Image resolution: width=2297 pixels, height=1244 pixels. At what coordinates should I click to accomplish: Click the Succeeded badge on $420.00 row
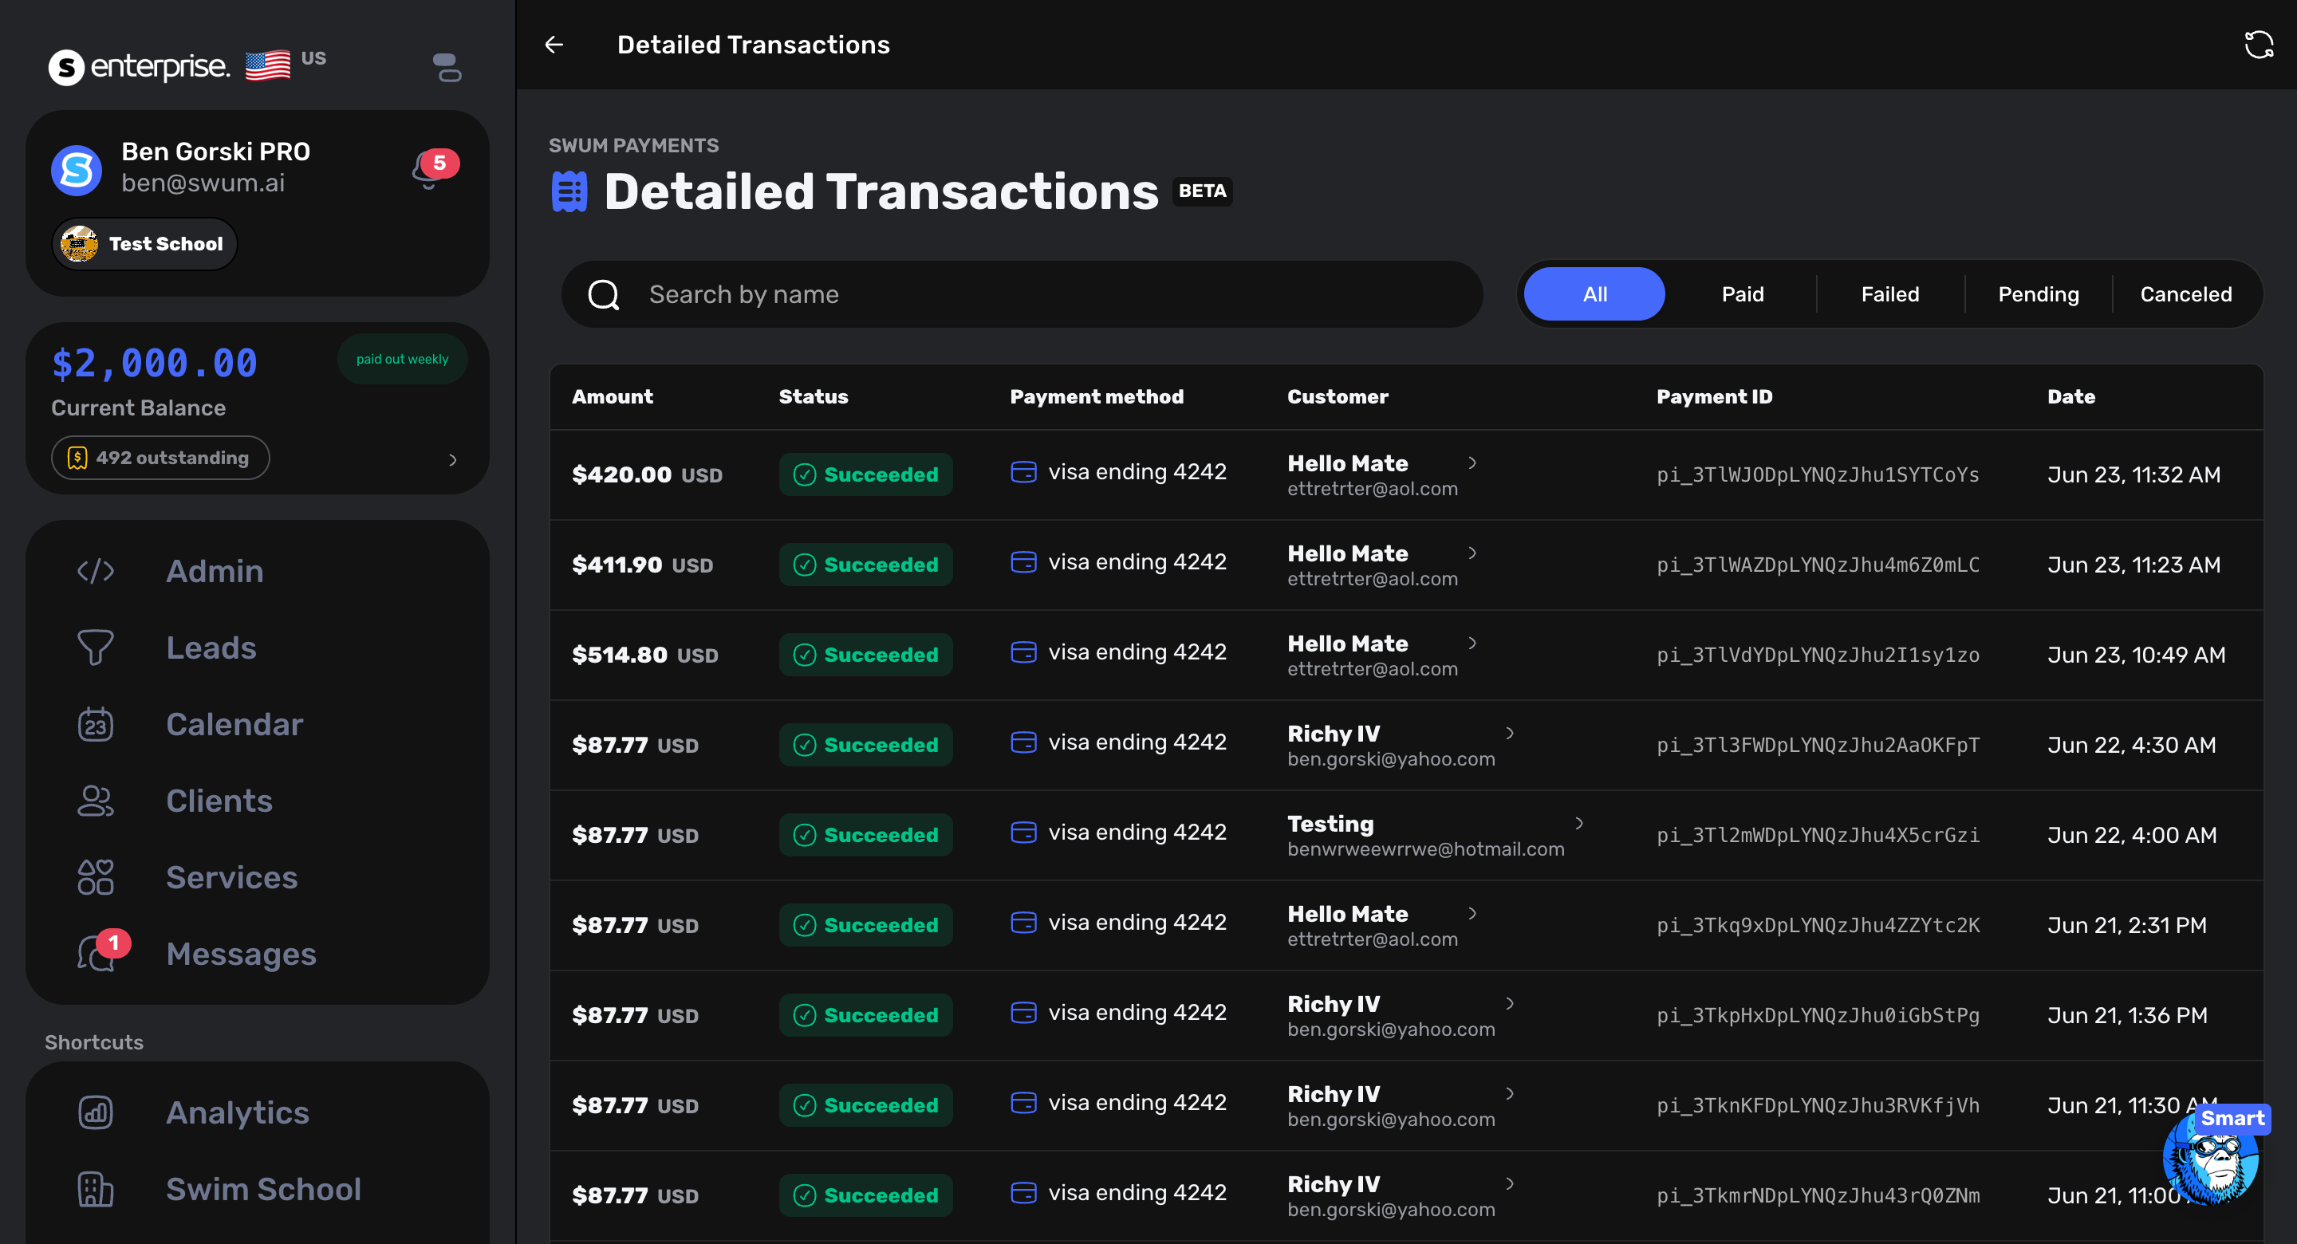point(866,474)
